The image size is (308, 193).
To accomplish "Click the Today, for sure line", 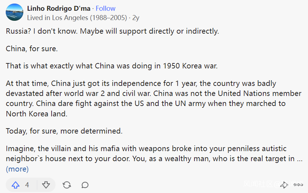I will [x=64, y=131].
